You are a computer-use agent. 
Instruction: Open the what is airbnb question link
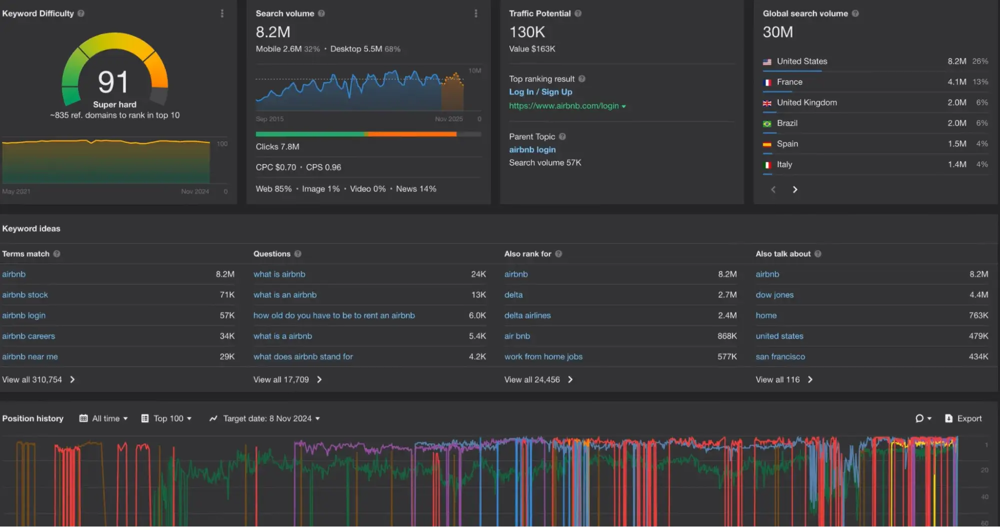coord(279,274)
